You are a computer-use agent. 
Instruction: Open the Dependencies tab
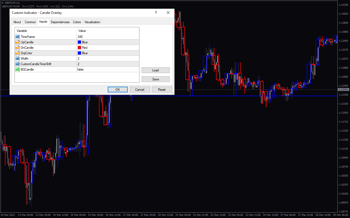(x=60, y=22)
